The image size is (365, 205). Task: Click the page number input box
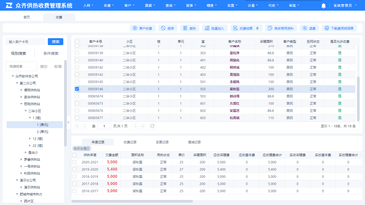point(104,126)
